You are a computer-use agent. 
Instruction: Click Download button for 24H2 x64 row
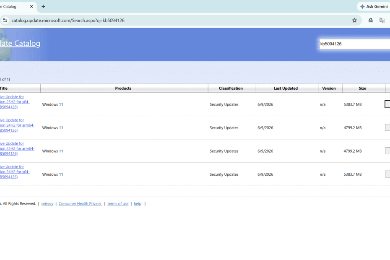click(387, 174)
